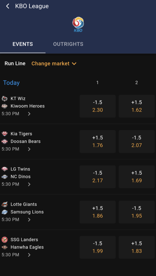Select NC Dinos +1.5 odds 1.69
This screenshot has width=156, height=276.
click(x=137, y=177)
